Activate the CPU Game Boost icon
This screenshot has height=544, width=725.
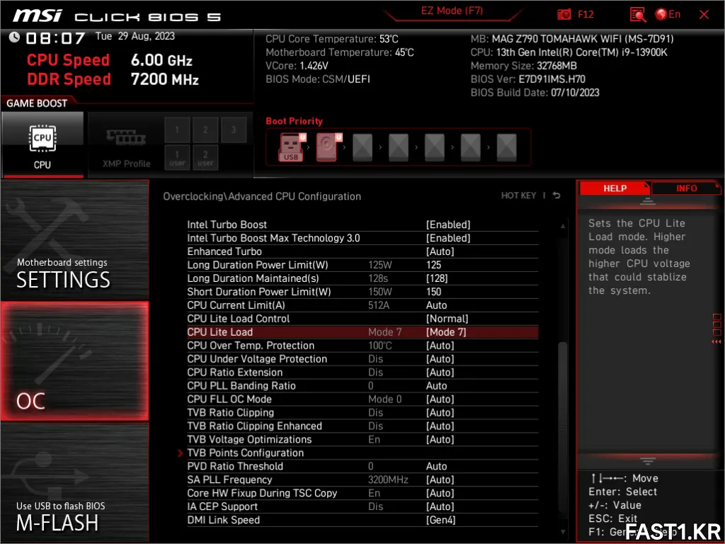click(42, 144)
